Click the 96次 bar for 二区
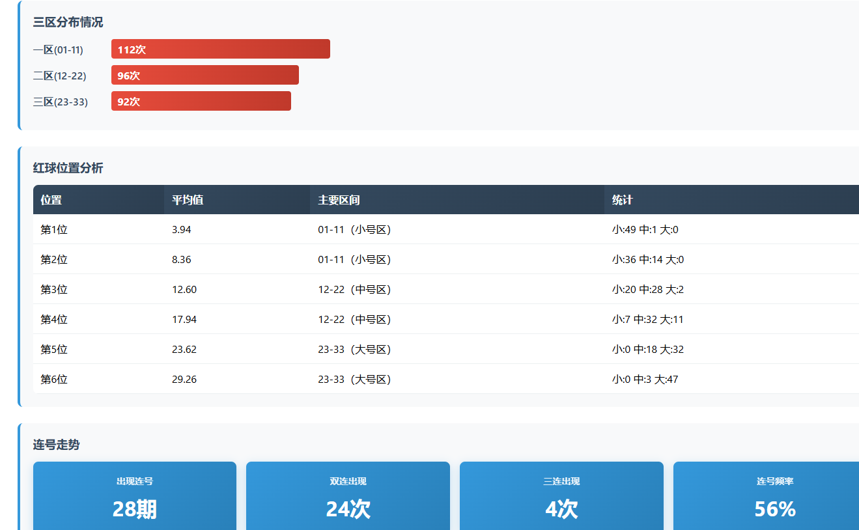The width and height of the screenshot is (859, 530). 204,75
